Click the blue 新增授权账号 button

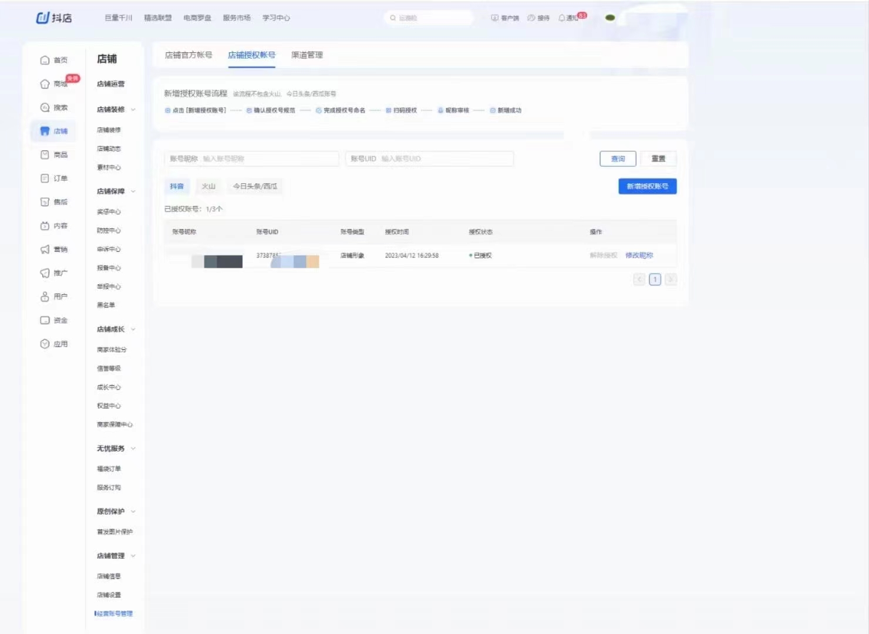tap(647, 187)
